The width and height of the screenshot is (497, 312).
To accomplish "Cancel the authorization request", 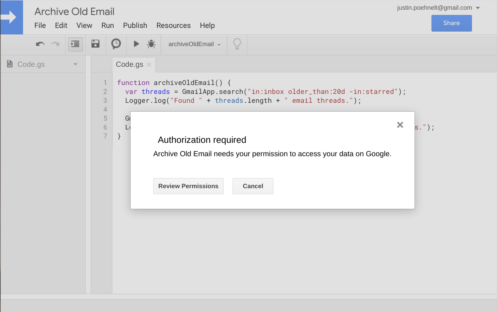I will 253,186.
